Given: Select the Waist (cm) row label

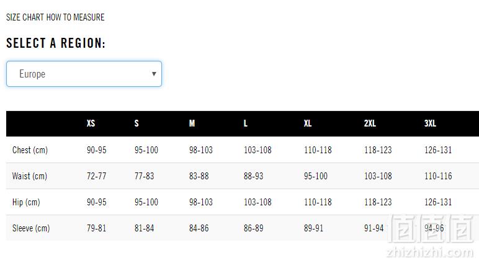Looking at the screenshot, I should [x=30, y=176].
